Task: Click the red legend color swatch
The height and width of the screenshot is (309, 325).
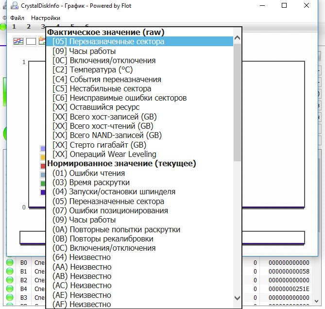Action: (x=43, y=166)
